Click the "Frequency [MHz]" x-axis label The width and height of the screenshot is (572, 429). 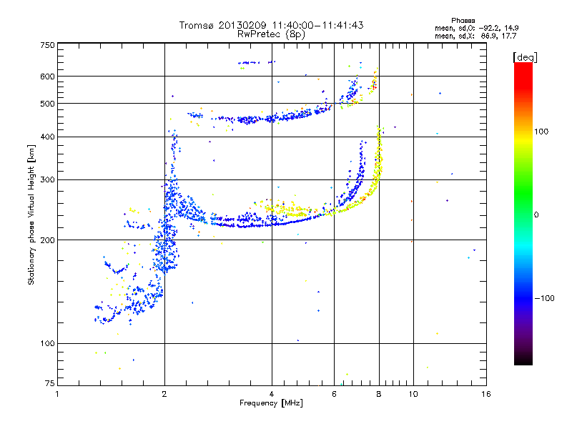click(271, 403)
